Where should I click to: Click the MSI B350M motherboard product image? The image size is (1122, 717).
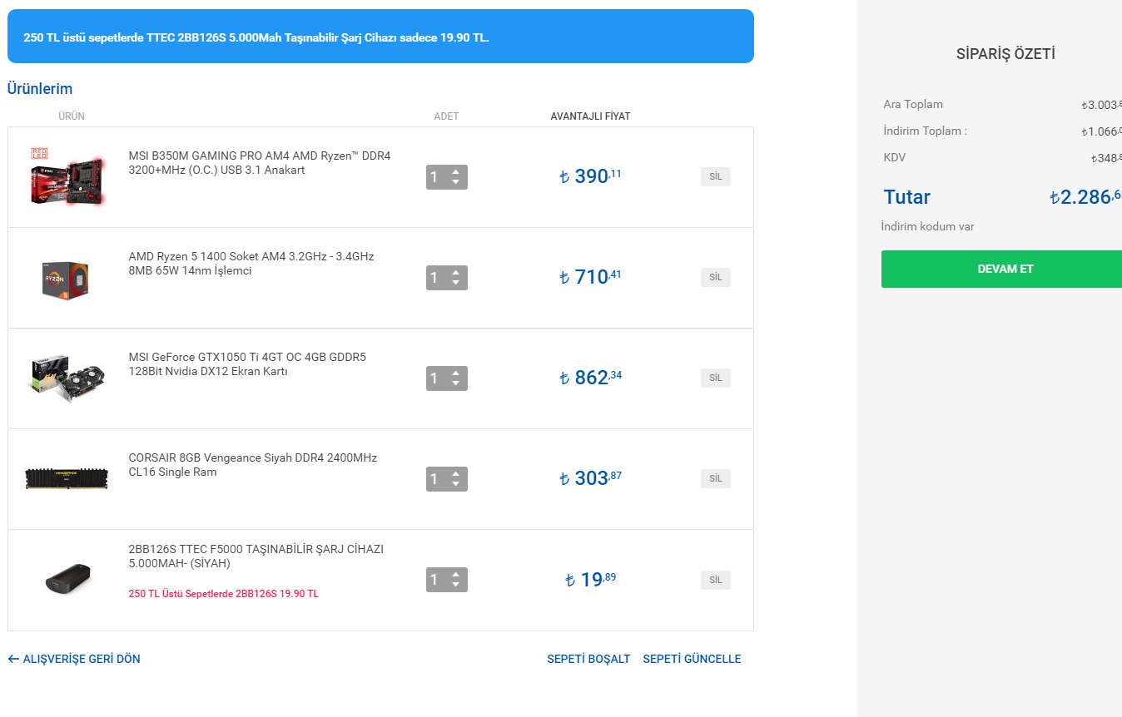click(x=67, y=176)
